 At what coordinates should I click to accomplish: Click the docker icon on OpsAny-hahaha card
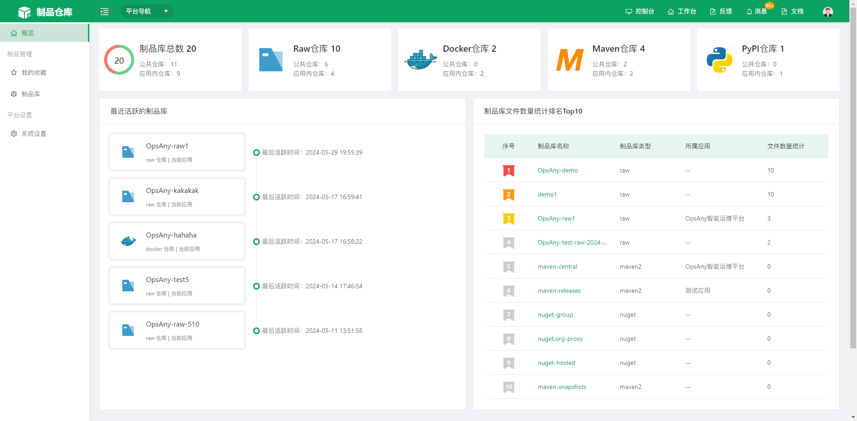pyautogui.click(x=128, y=241)
